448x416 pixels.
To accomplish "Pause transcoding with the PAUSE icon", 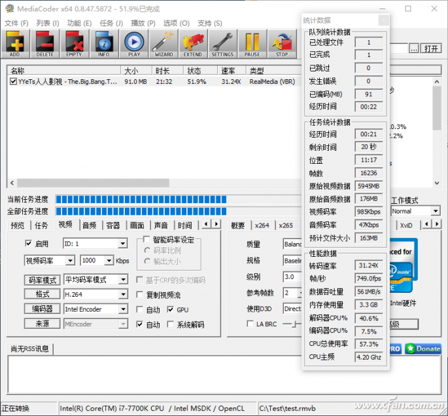I will pos(252,44).
